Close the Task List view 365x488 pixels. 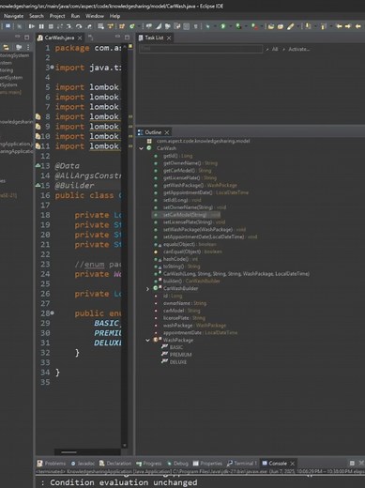169,38
